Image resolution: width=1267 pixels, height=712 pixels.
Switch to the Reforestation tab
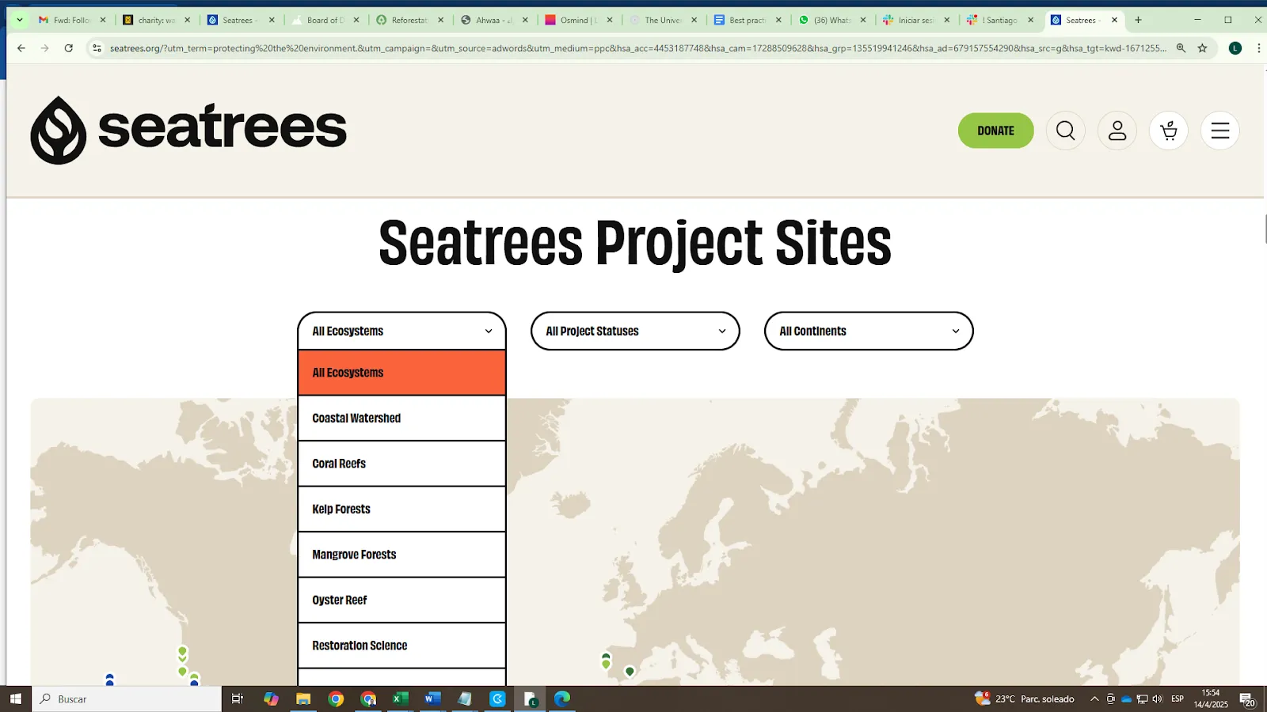coord(410,20)
